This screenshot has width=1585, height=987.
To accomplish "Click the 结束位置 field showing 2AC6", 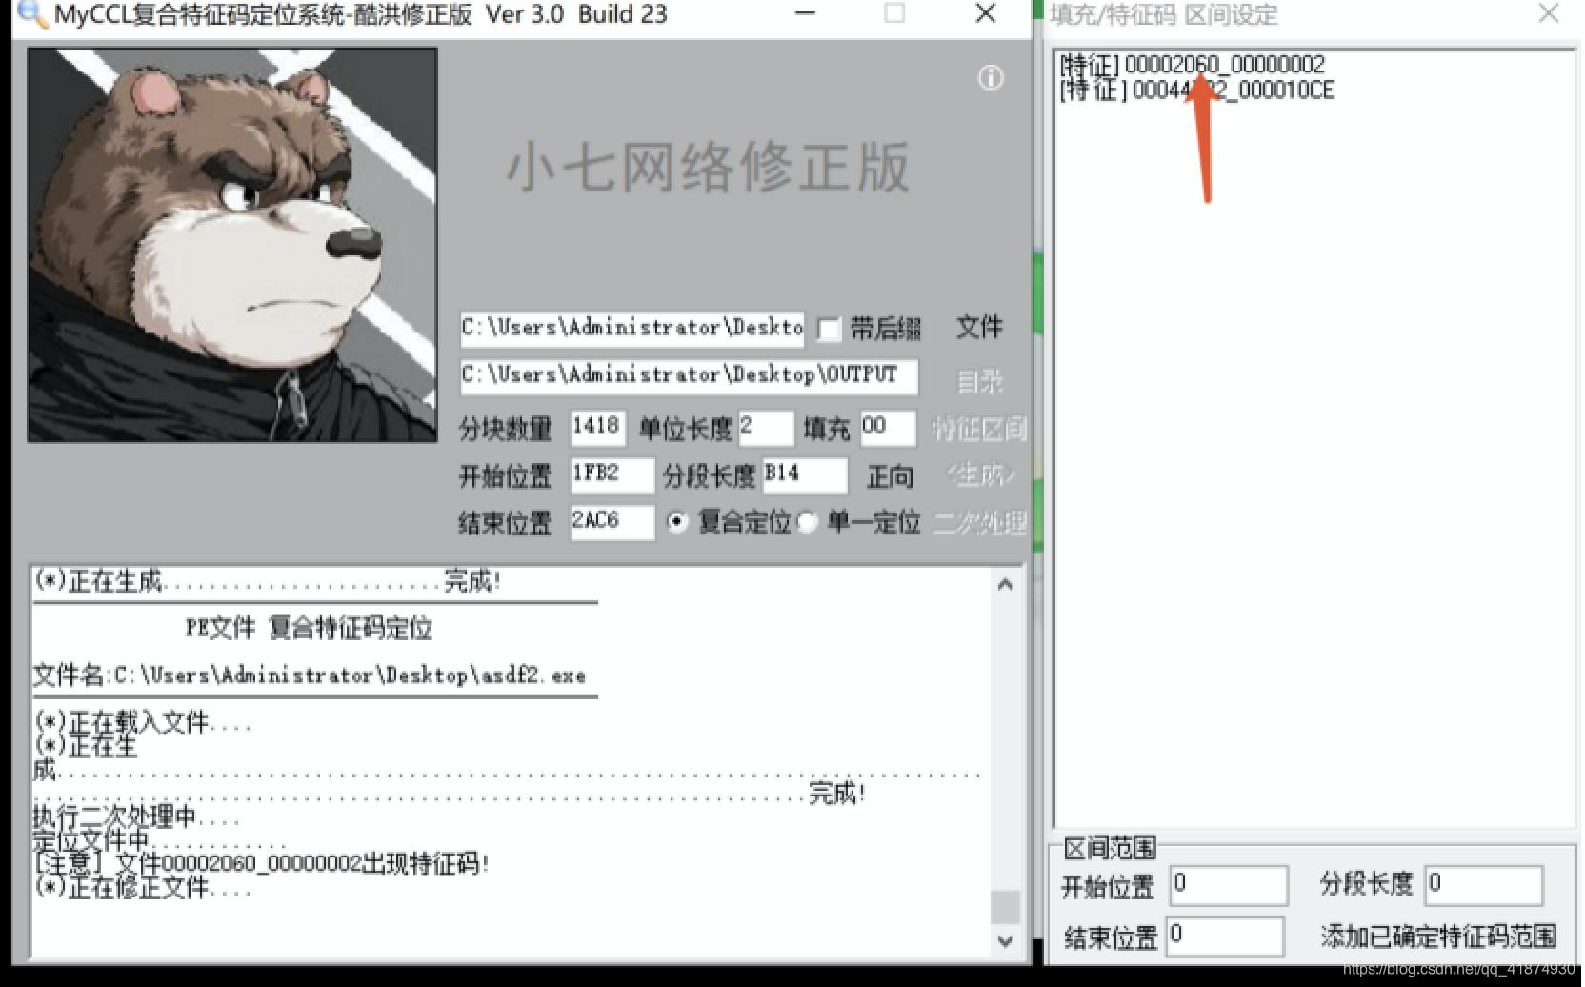I will pyautogui.click(x=612, y=522).
